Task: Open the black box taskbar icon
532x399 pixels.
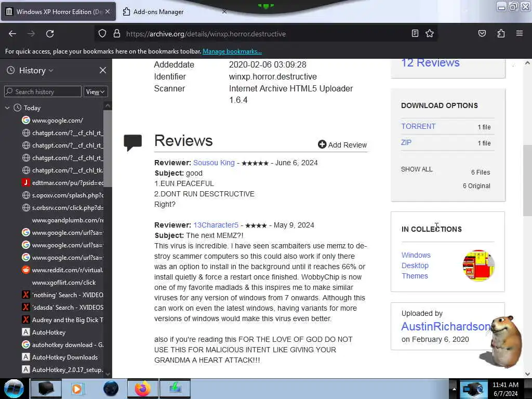Action: click(46, 389)
